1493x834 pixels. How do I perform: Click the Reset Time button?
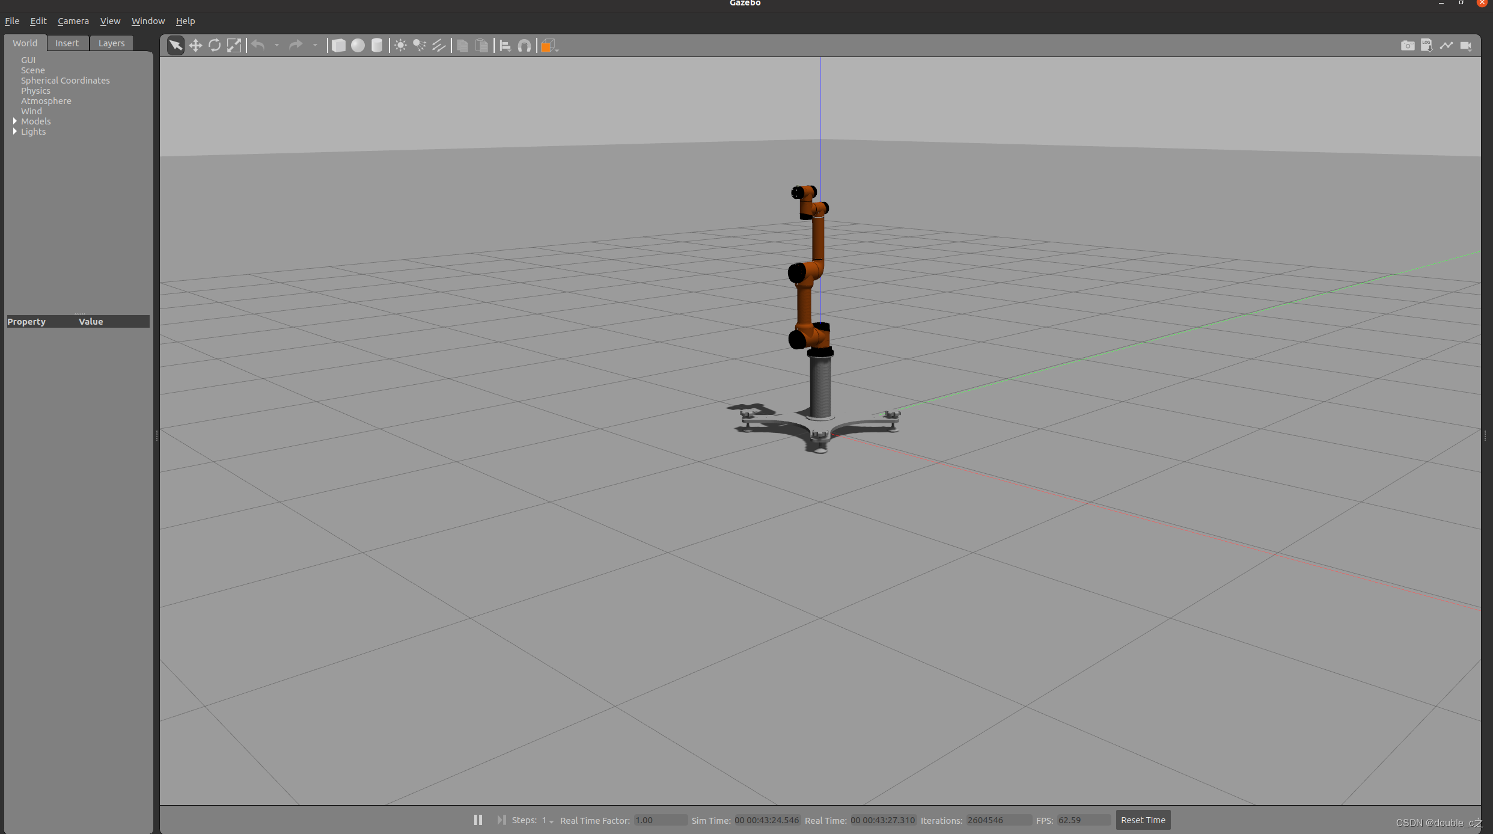[x=1143, y=820]
